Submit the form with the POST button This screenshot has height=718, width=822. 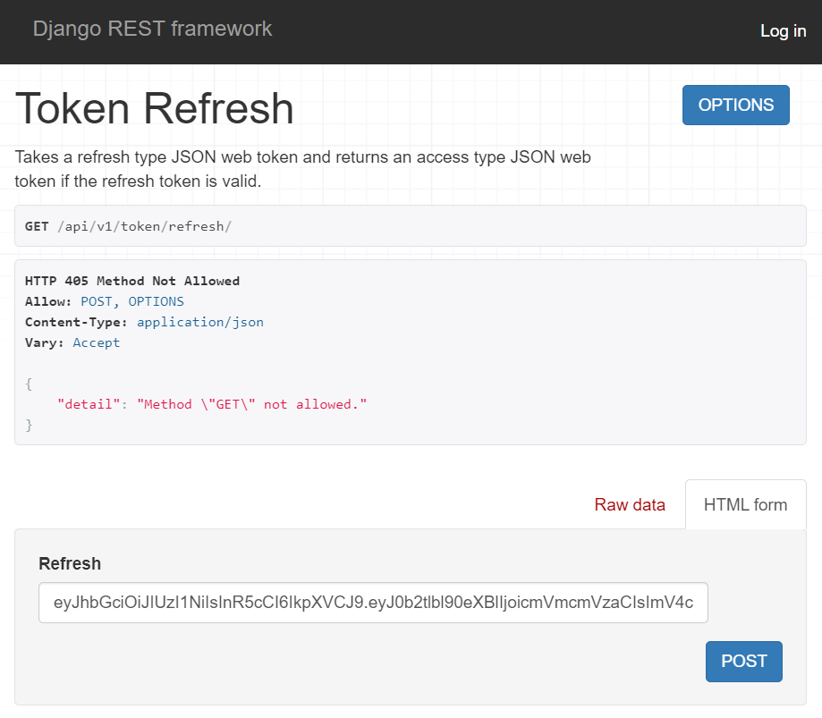pos(743,661)
